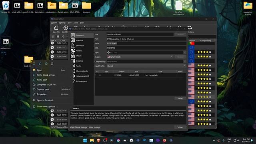The height and width of the screenshot is (144, 256).
Task: Open the Windows Start menu
Action: pos(85,140)
